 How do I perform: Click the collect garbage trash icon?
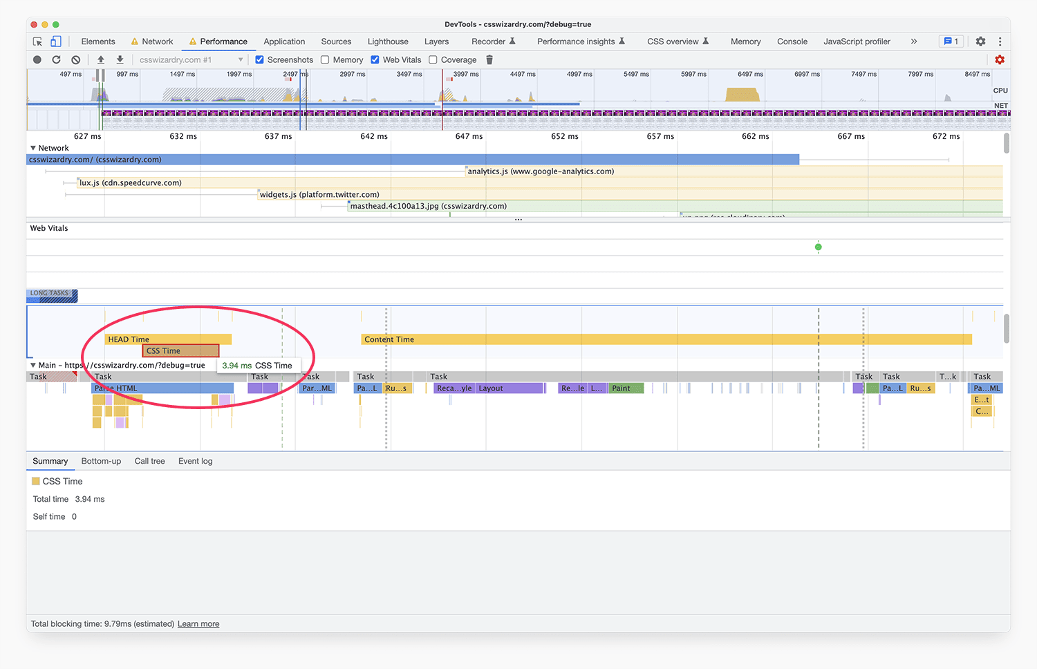tap(489, 60)
